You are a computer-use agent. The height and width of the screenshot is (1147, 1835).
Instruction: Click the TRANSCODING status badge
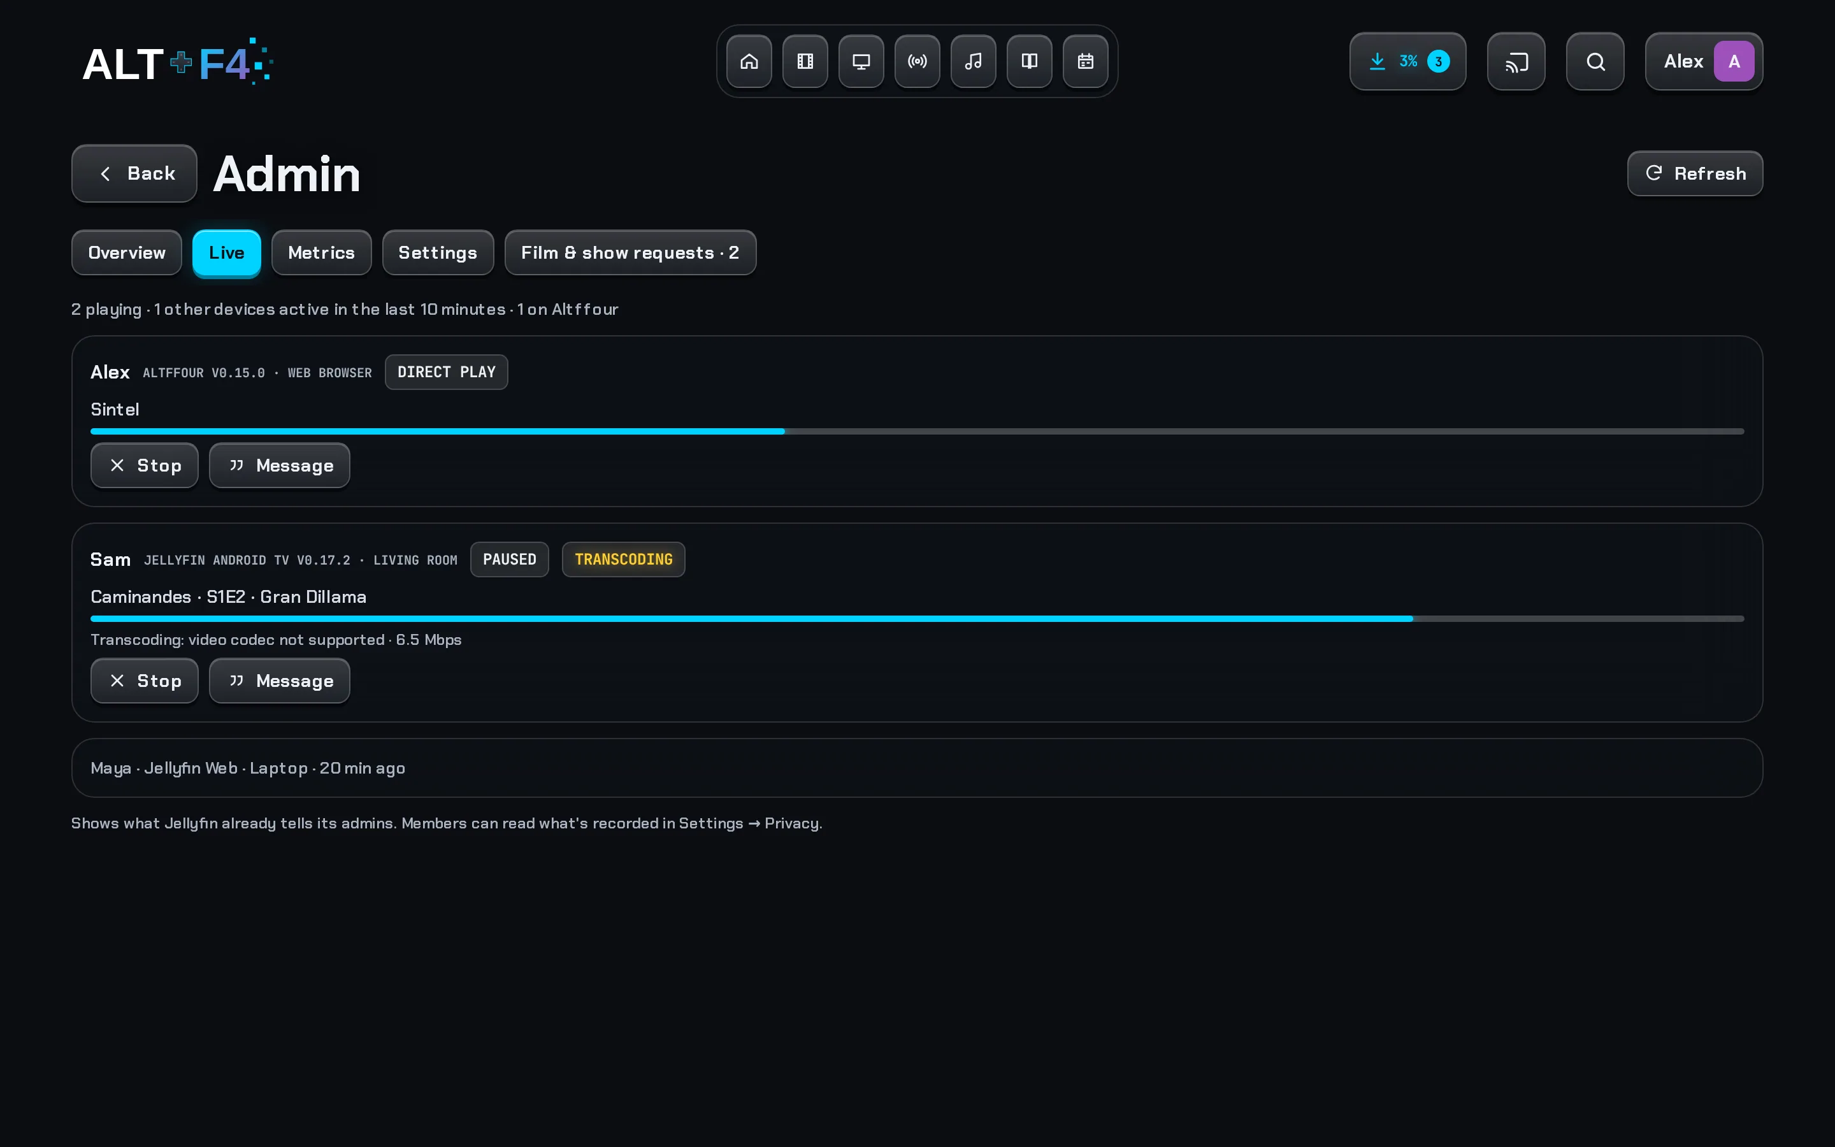pos(623,559)
